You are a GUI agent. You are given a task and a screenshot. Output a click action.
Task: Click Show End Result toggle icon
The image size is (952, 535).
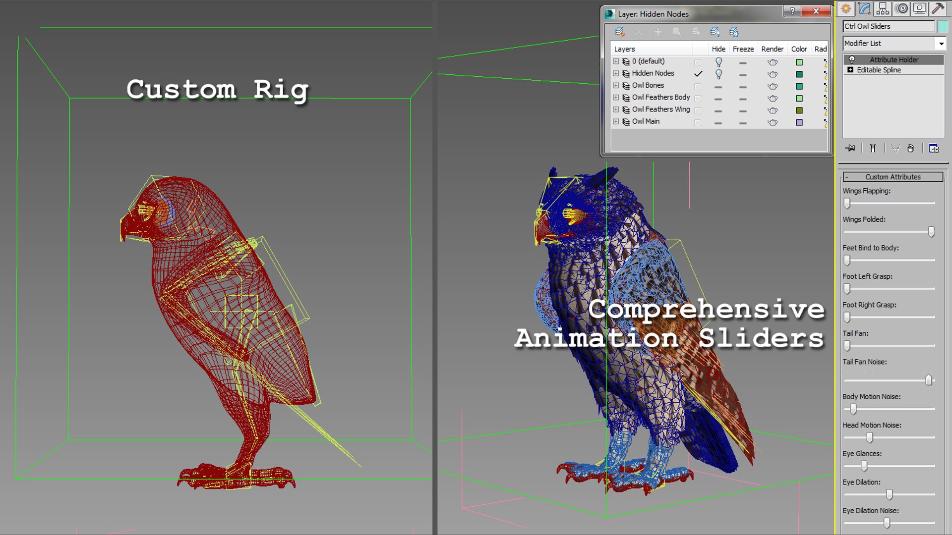(873, 148)
